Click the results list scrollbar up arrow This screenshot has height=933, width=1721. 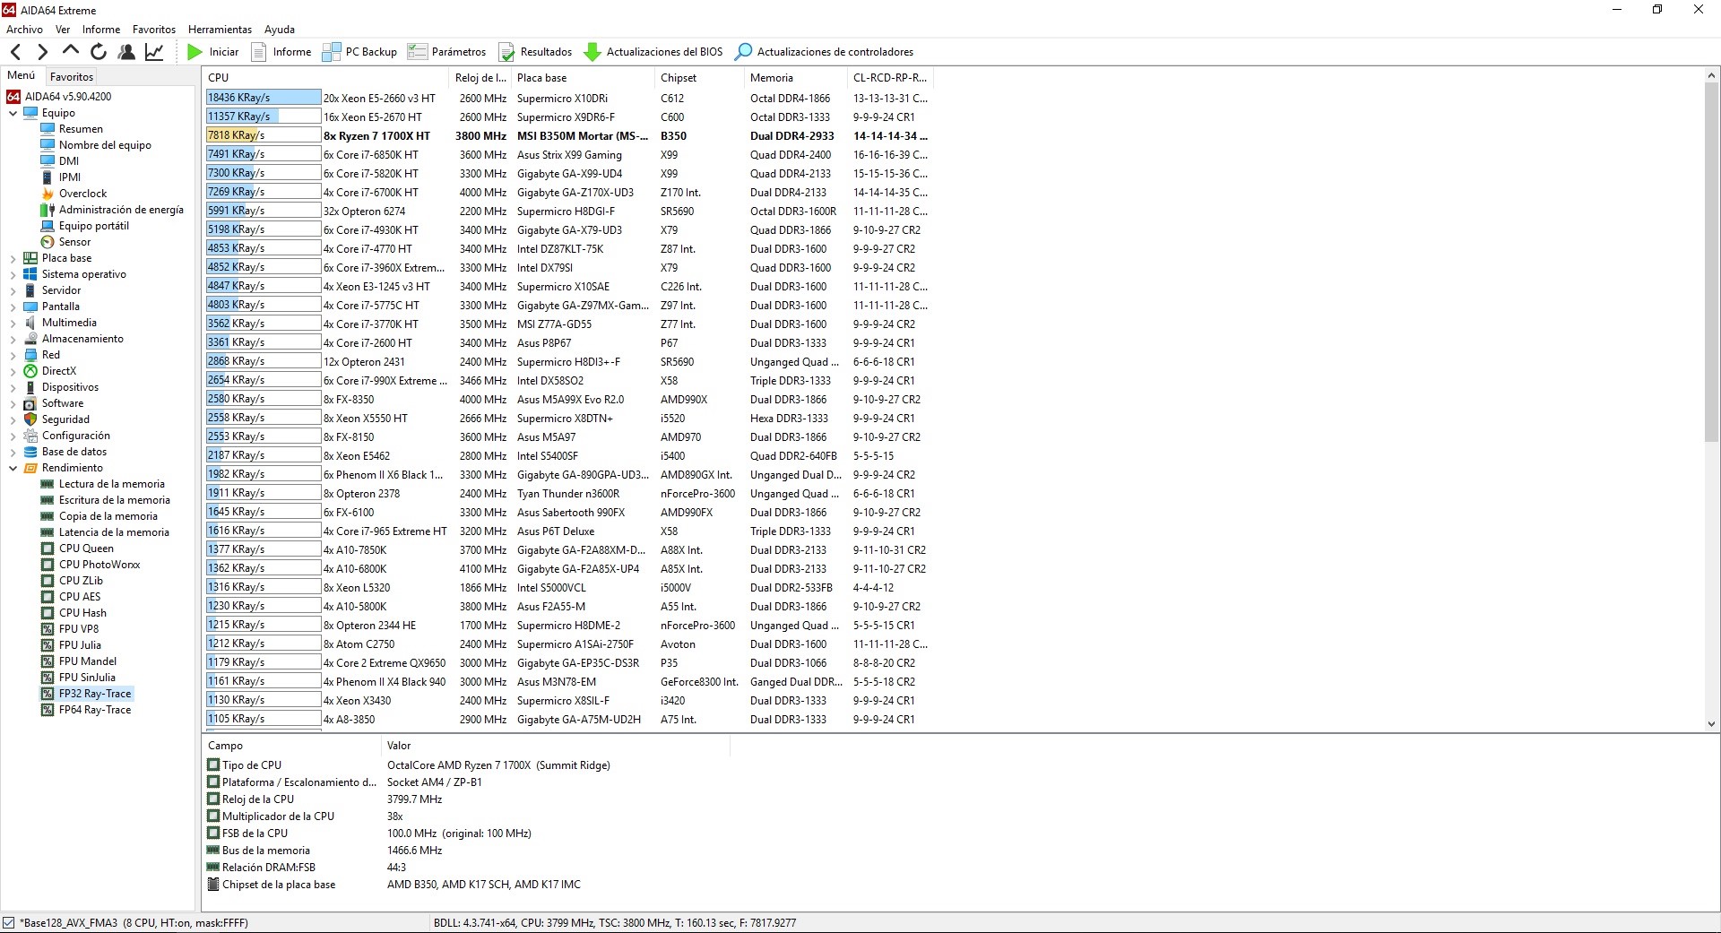pos(1711,76)
